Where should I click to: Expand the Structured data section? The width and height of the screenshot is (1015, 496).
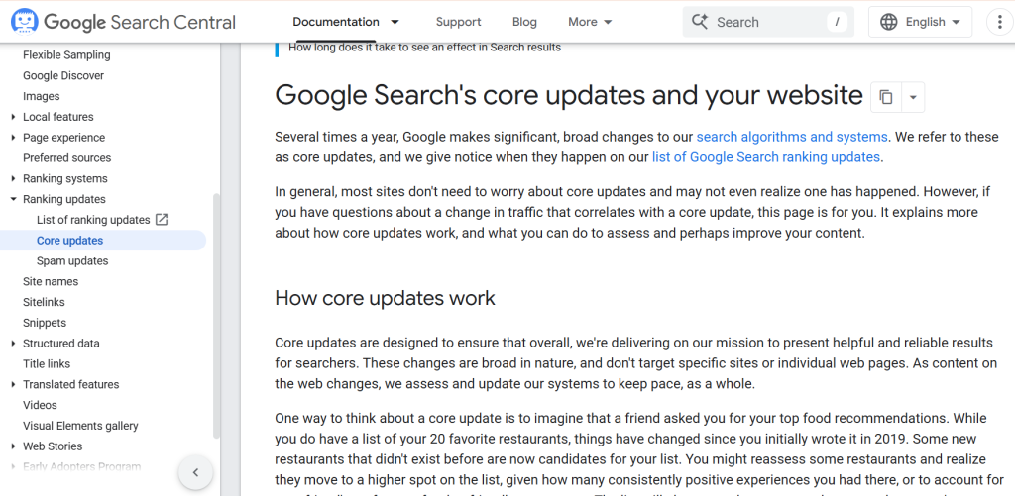13,344
